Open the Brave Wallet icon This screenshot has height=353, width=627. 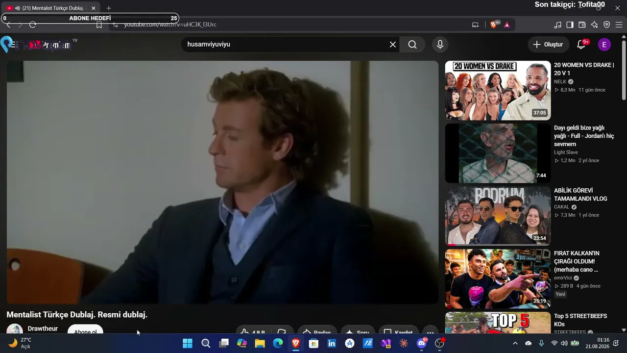(x=582, y=25)
